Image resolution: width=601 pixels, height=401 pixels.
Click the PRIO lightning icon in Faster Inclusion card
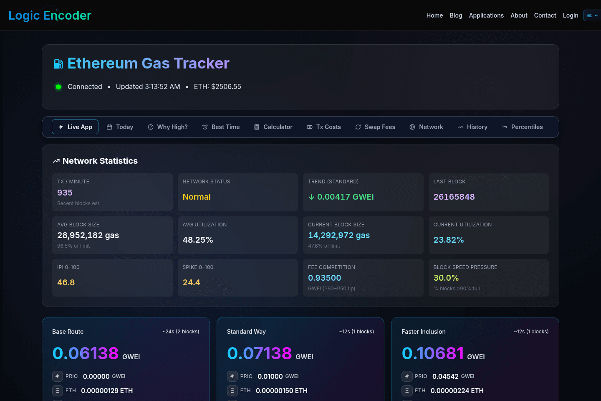407,376
